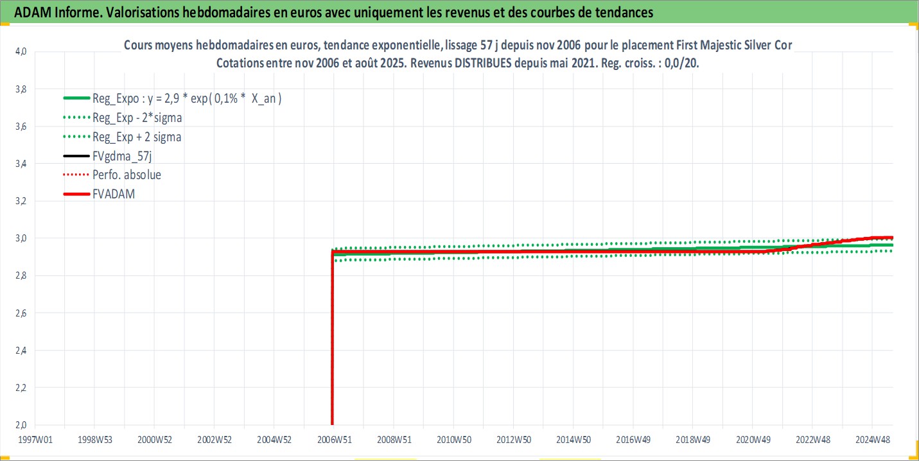Click the x-axis label 2004W52
919x461 pixels.
274,440
